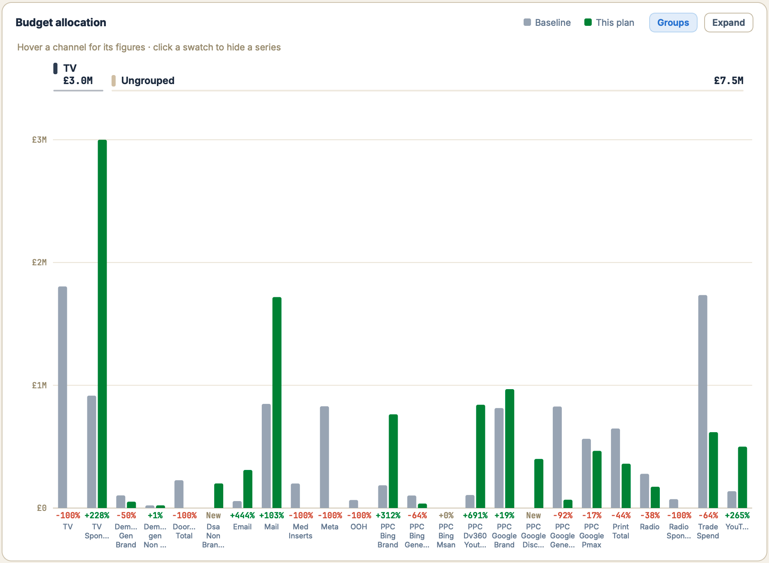Click the green PPC Google Brand bar

click(x=510, y=449)
